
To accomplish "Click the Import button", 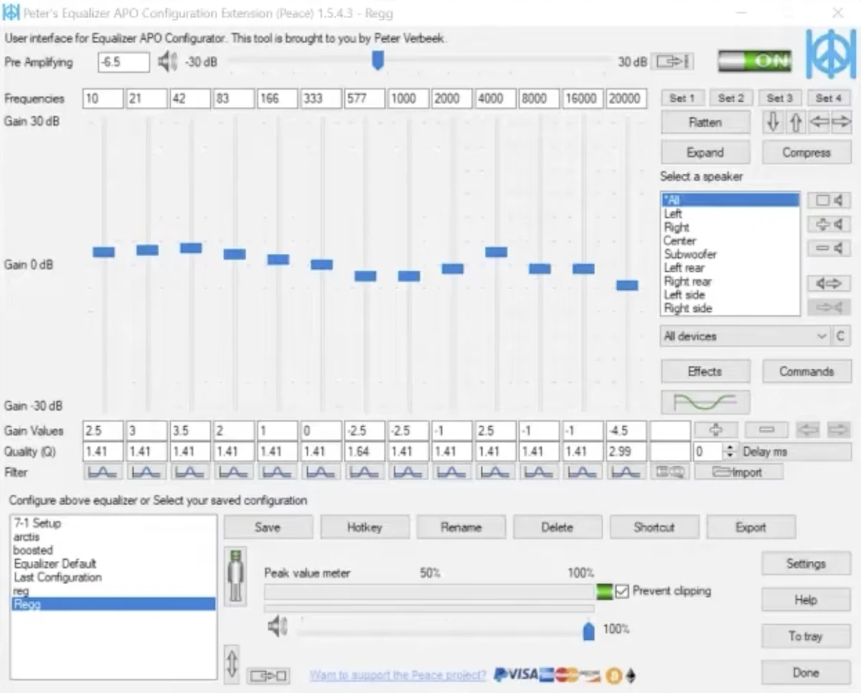I will (x=738, y=472).
